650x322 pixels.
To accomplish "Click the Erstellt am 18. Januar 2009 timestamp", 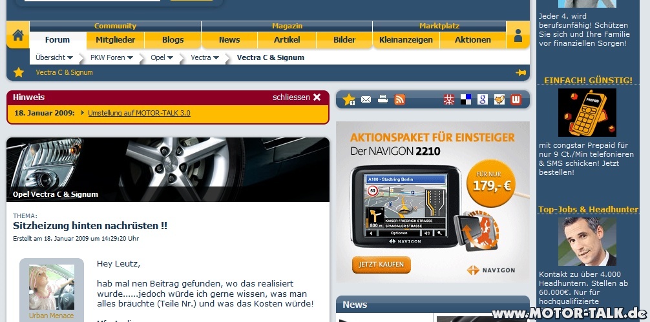I will (x=76, y=239).
